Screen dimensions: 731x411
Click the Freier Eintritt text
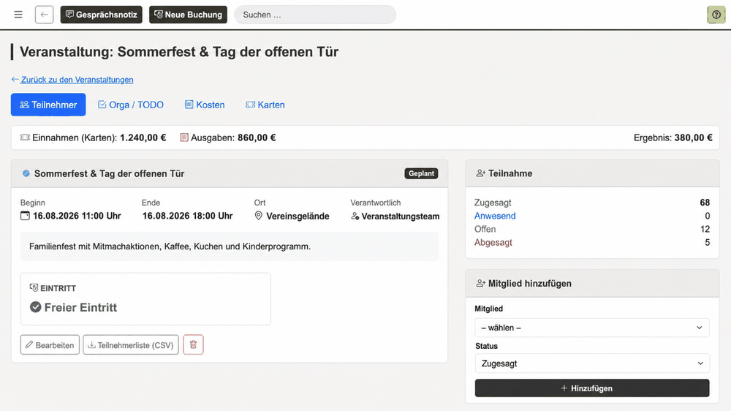pos(80,307)
